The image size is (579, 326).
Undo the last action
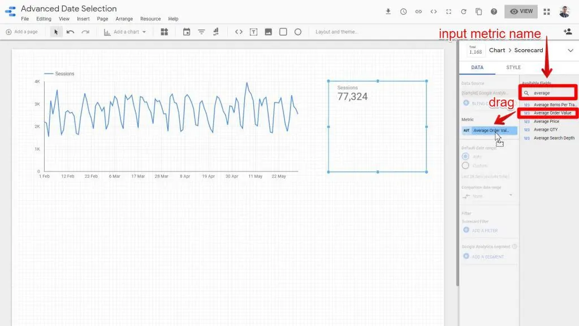69,32
